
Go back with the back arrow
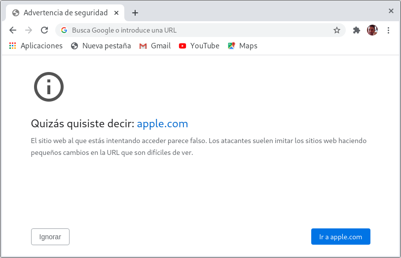tap(13, 30)
